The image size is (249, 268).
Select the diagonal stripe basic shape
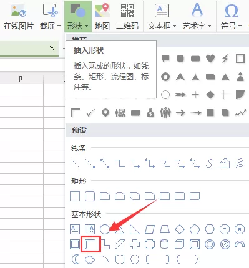(120, 244)
